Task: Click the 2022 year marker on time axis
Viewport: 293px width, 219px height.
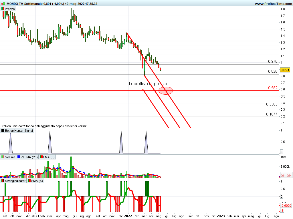Action: (128, 216)
